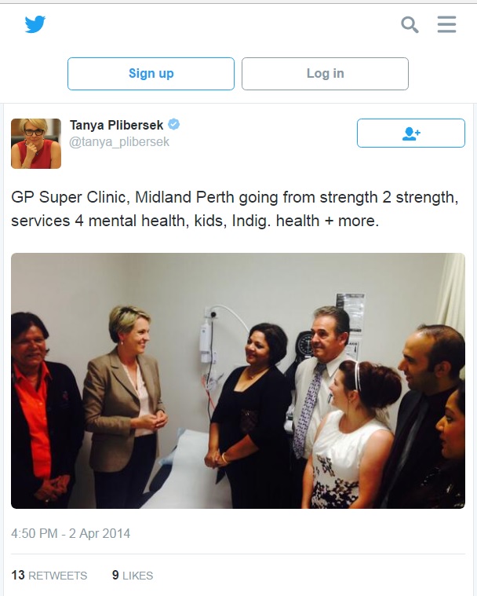Image resolution: width=477 pixels, height=596 pixels.
Task: Click the person icon inside the follow button
Action: click(x=411, y=133)
